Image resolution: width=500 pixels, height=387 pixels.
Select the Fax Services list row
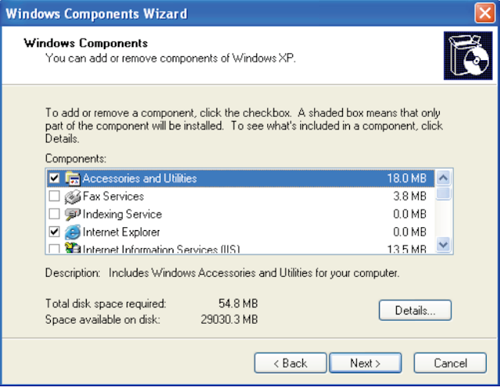coord(234,197)
